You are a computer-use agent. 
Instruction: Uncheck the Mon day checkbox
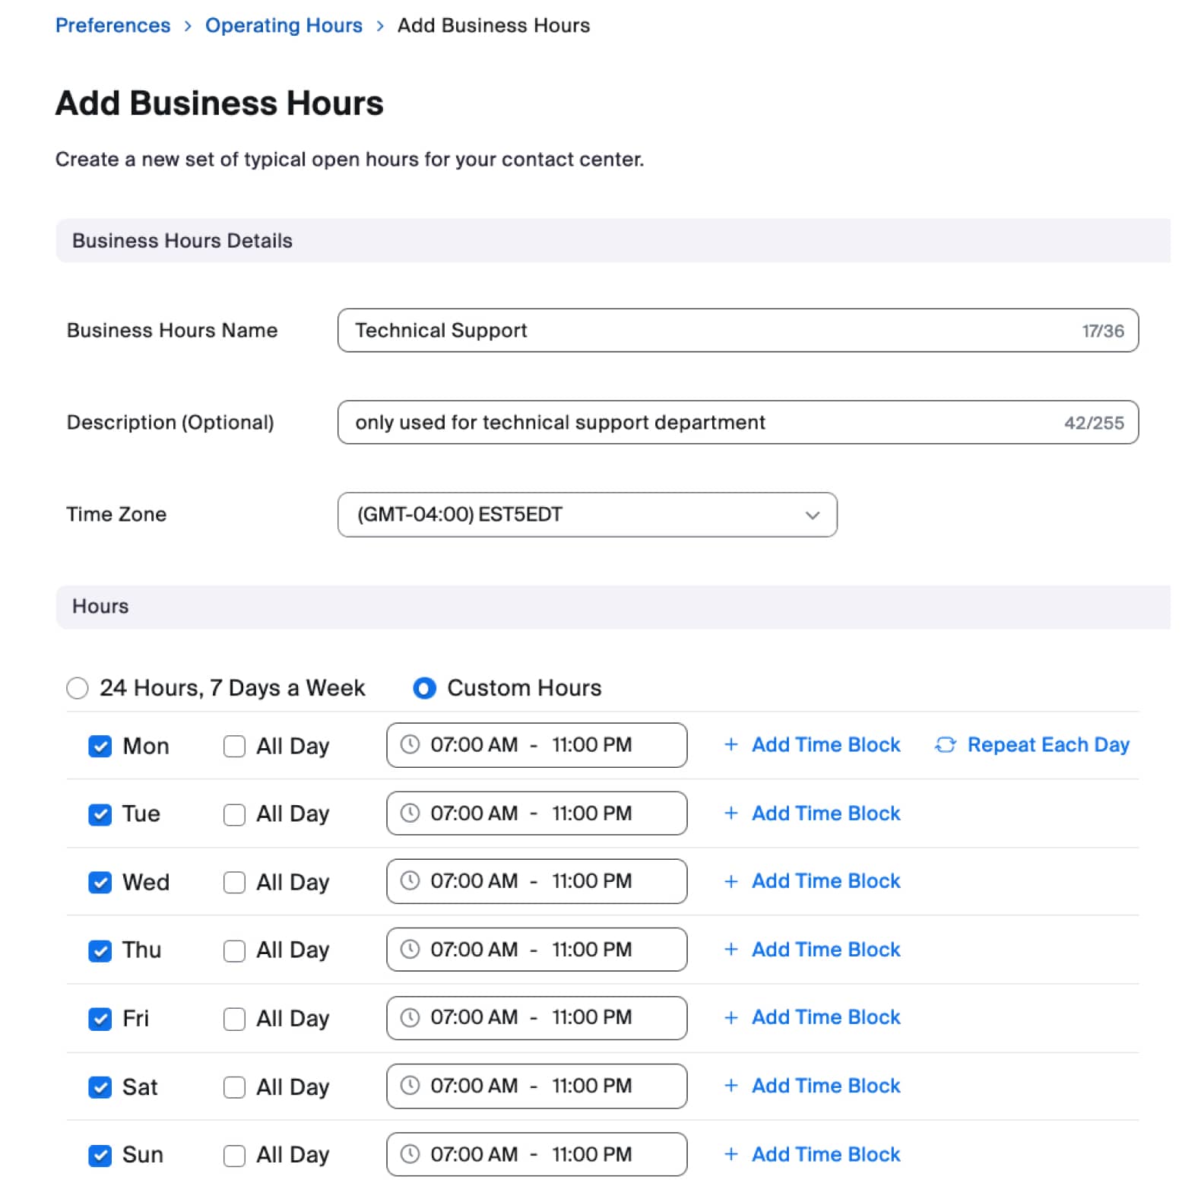pyautogui.click(x=100, y=746)
